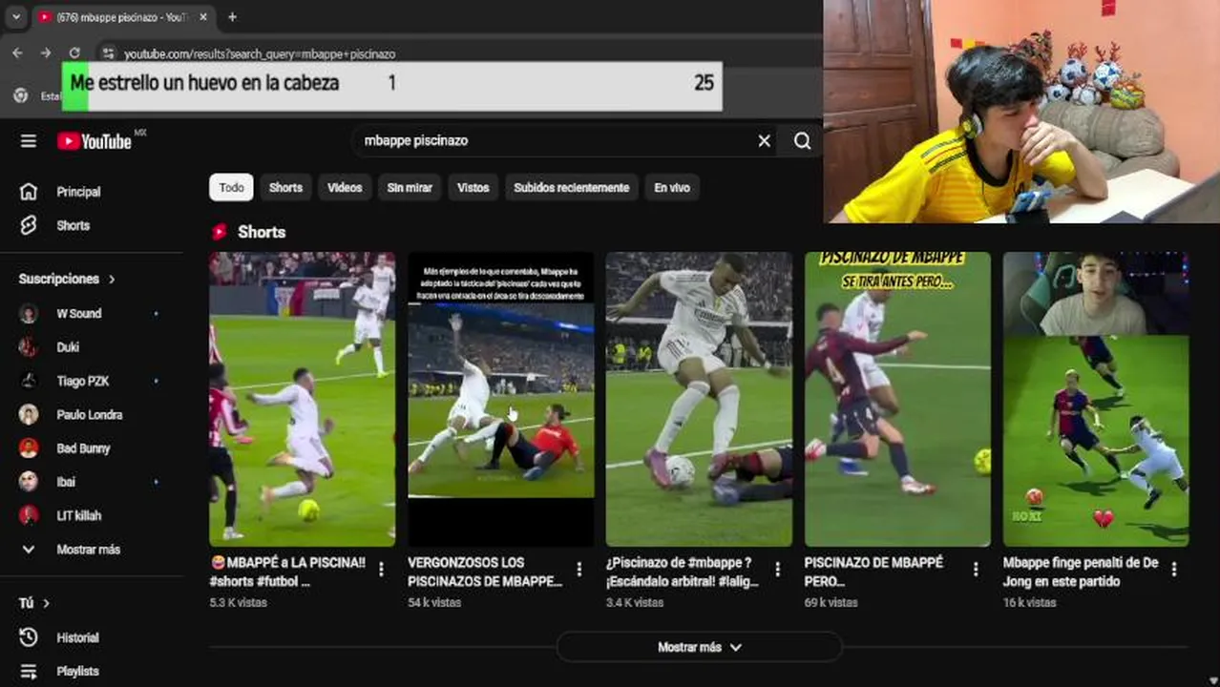This screenshot has height=687, width=1220.
Task: Click the Shorts shelf heading
Action: [x=262, y=232]
